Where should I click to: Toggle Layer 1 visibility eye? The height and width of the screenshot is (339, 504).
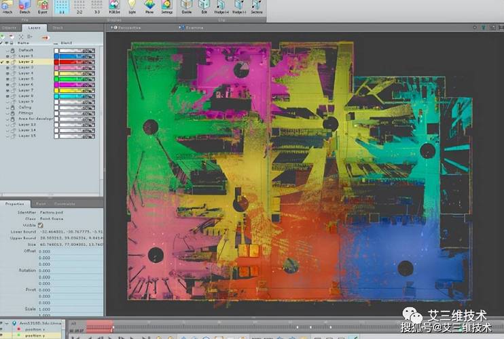tap(7, 56)
